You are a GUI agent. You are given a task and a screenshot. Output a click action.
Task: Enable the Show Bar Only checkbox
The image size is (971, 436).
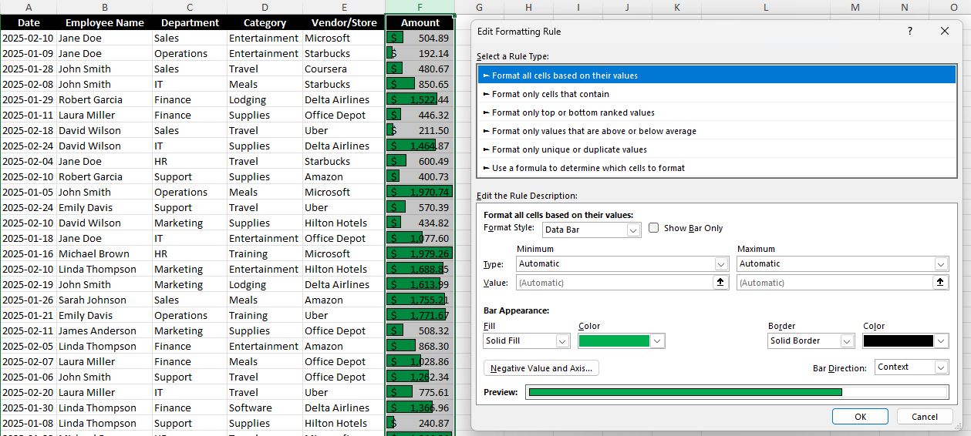(654, 228)
